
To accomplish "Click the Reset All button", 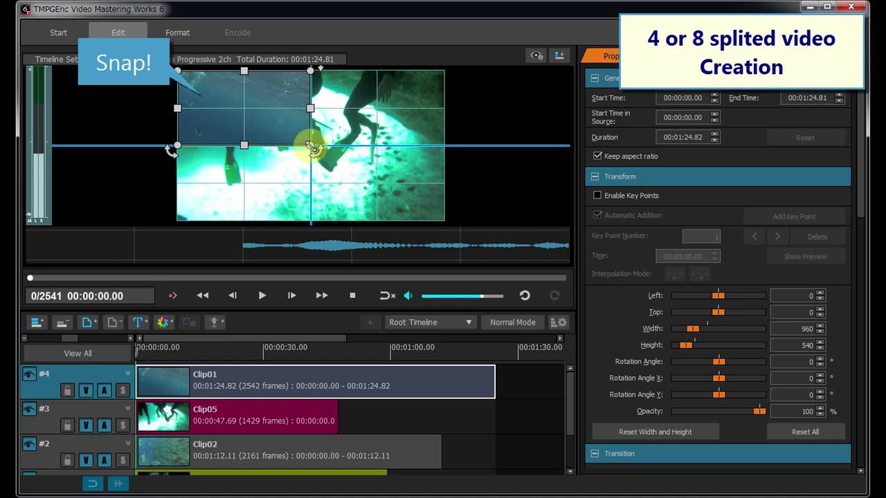I will pyautogui.click(x=805, y=432).
